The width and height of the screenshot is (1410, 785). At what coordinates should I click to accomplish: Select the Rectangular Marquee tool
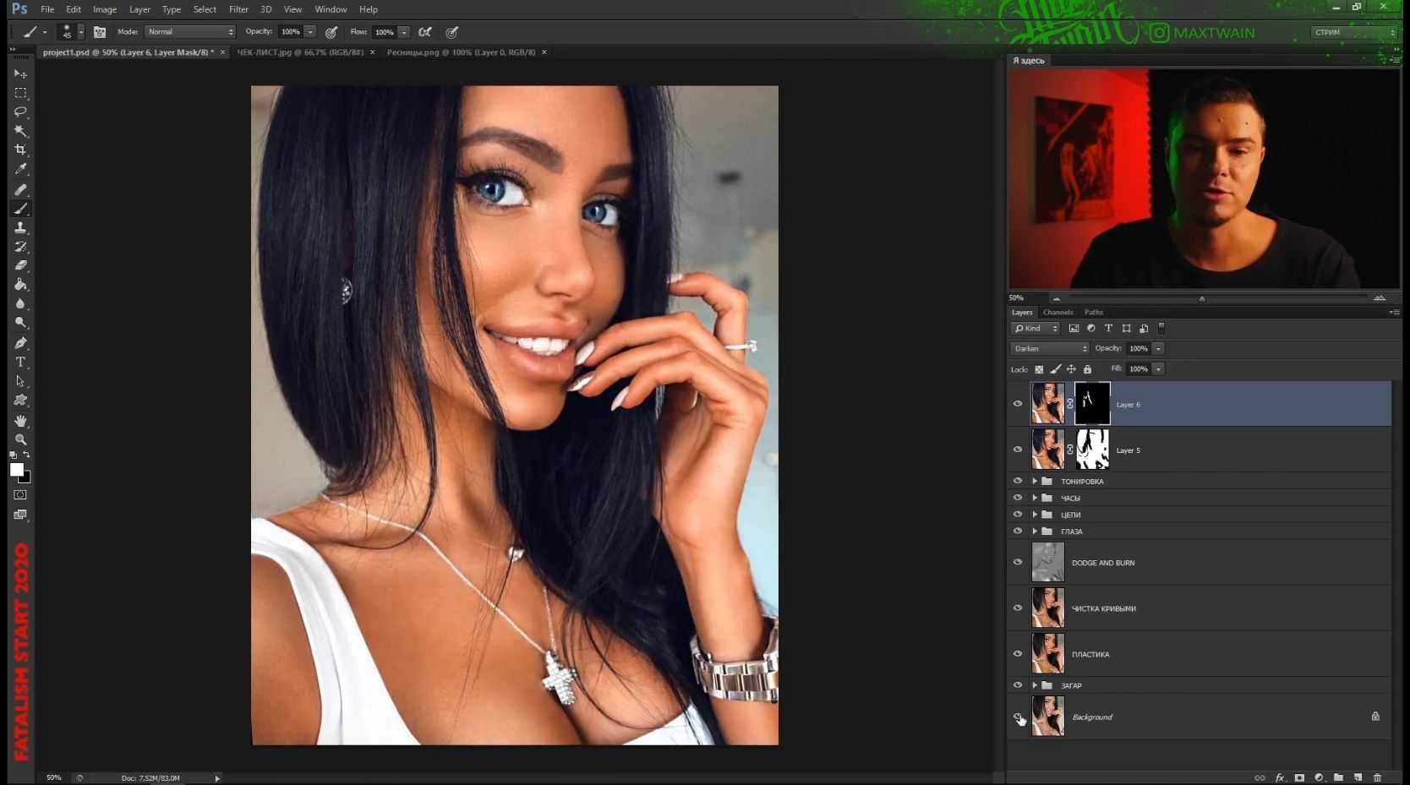point(20,93)
